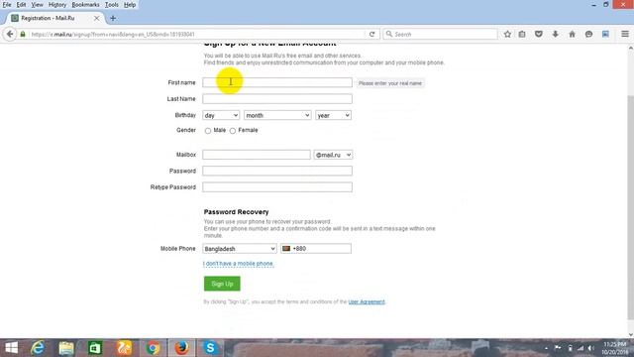This screenshot has width=634, height=357.
Task: Open the orange taskbar application icon
Action: [x=124, y=348]
